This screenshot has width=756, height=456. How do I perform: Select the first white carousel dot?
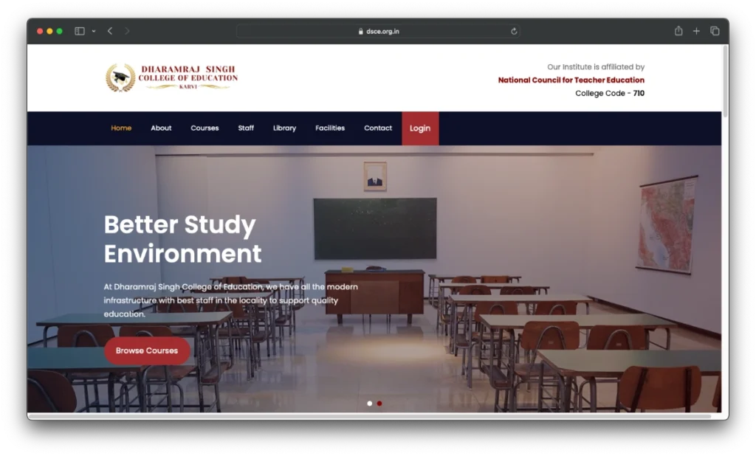point(370,404)
